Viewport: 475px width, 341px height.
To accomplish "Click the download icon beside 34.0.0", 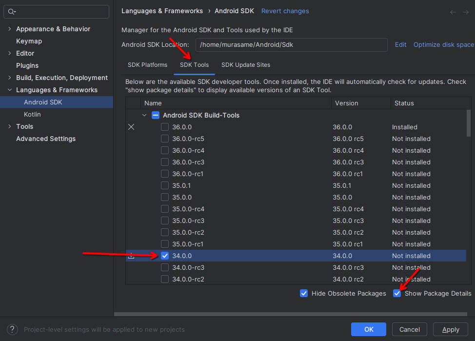I will pyautogui.click(x=131, y=256).
